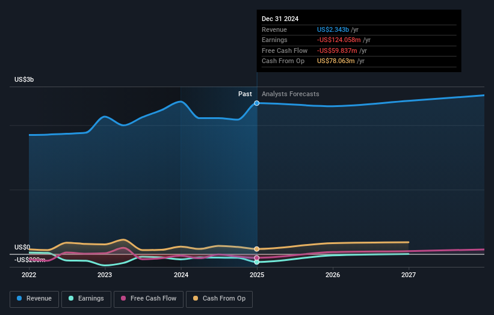Image resolution: width=494 pixels, height=315 pixels.
Task: Click the blue Revenue data point at 2025
Action: (257, 103)
